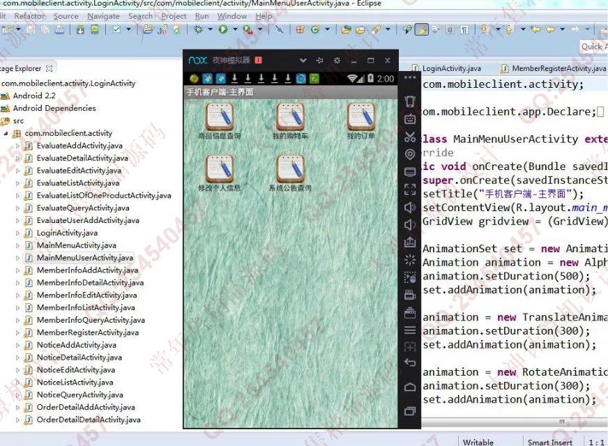Open 商品信息查询 app icon in emulator
This screenshot has width=608, height=446.
tap(220, 121)
